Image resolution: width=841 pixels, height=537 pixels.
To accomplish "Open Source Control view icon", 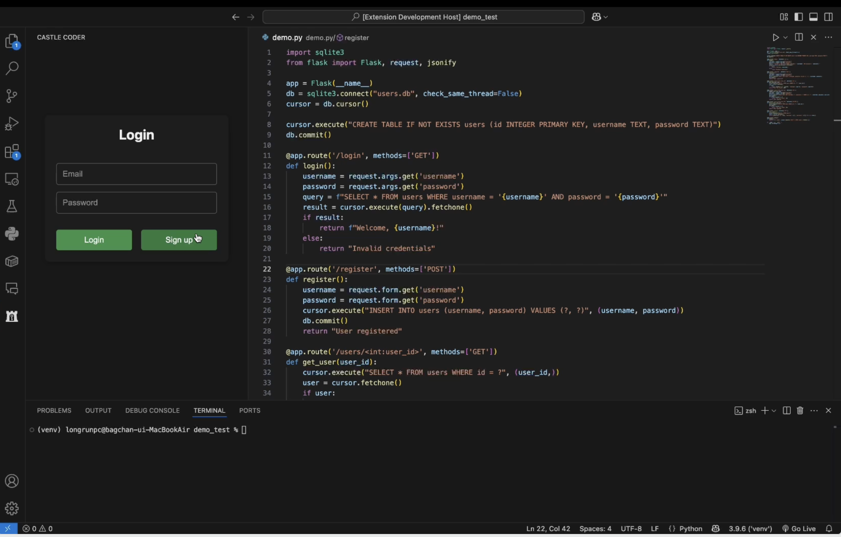I will [x=12, y=96].
